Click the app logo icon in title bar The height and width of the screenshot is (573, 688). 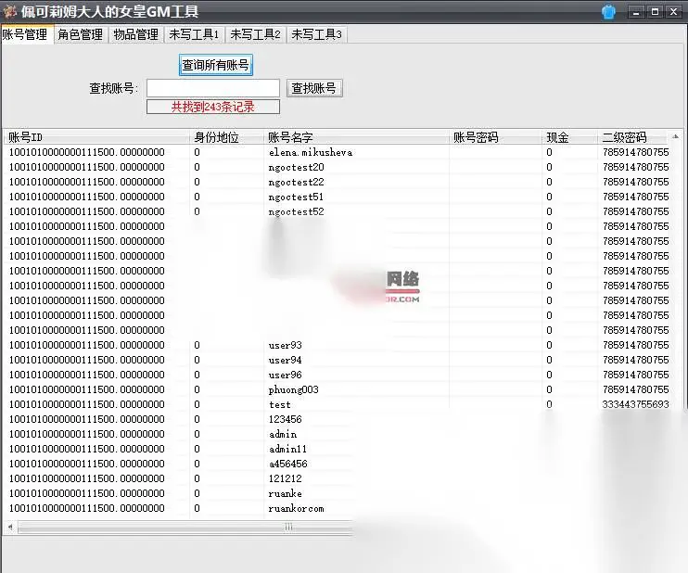tap(9, 11)
